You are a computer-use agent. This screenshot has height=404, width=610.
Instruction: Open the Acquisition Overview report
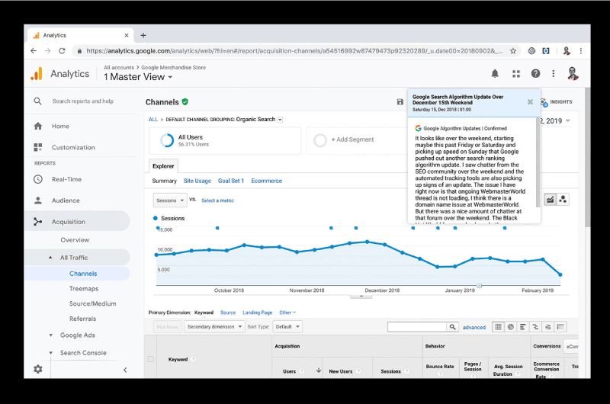(75, 240)
